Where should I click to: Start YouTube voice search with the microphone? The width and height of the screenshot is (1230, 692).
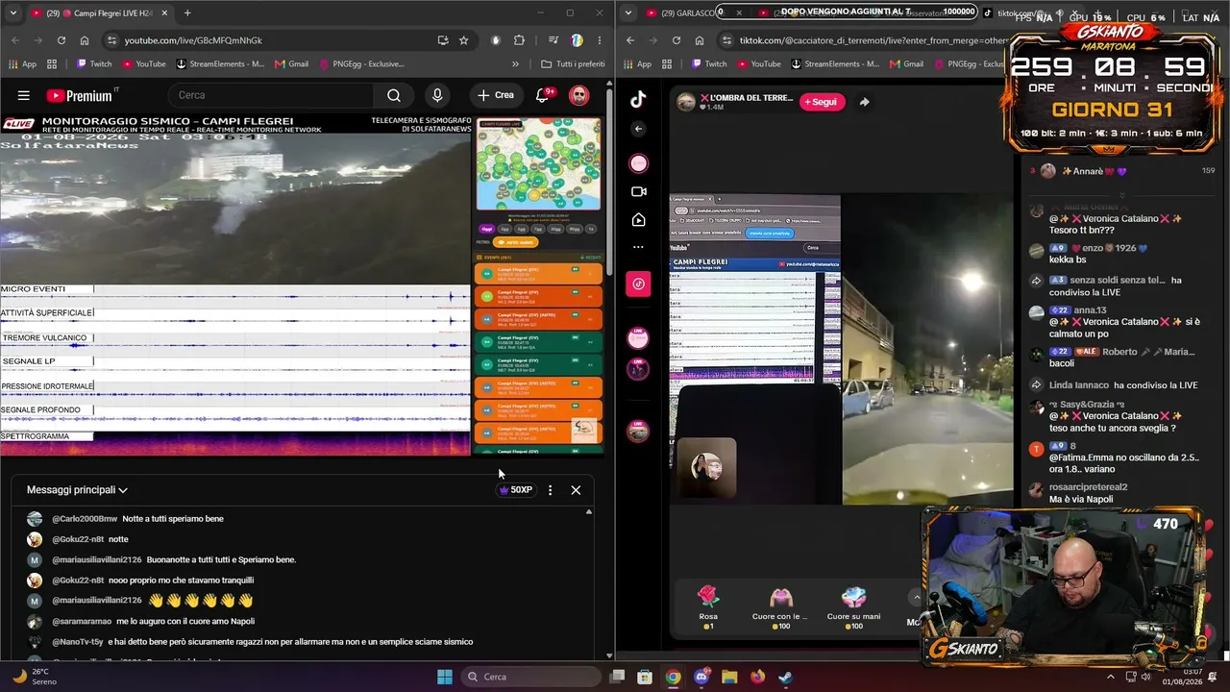click(437, 95)
